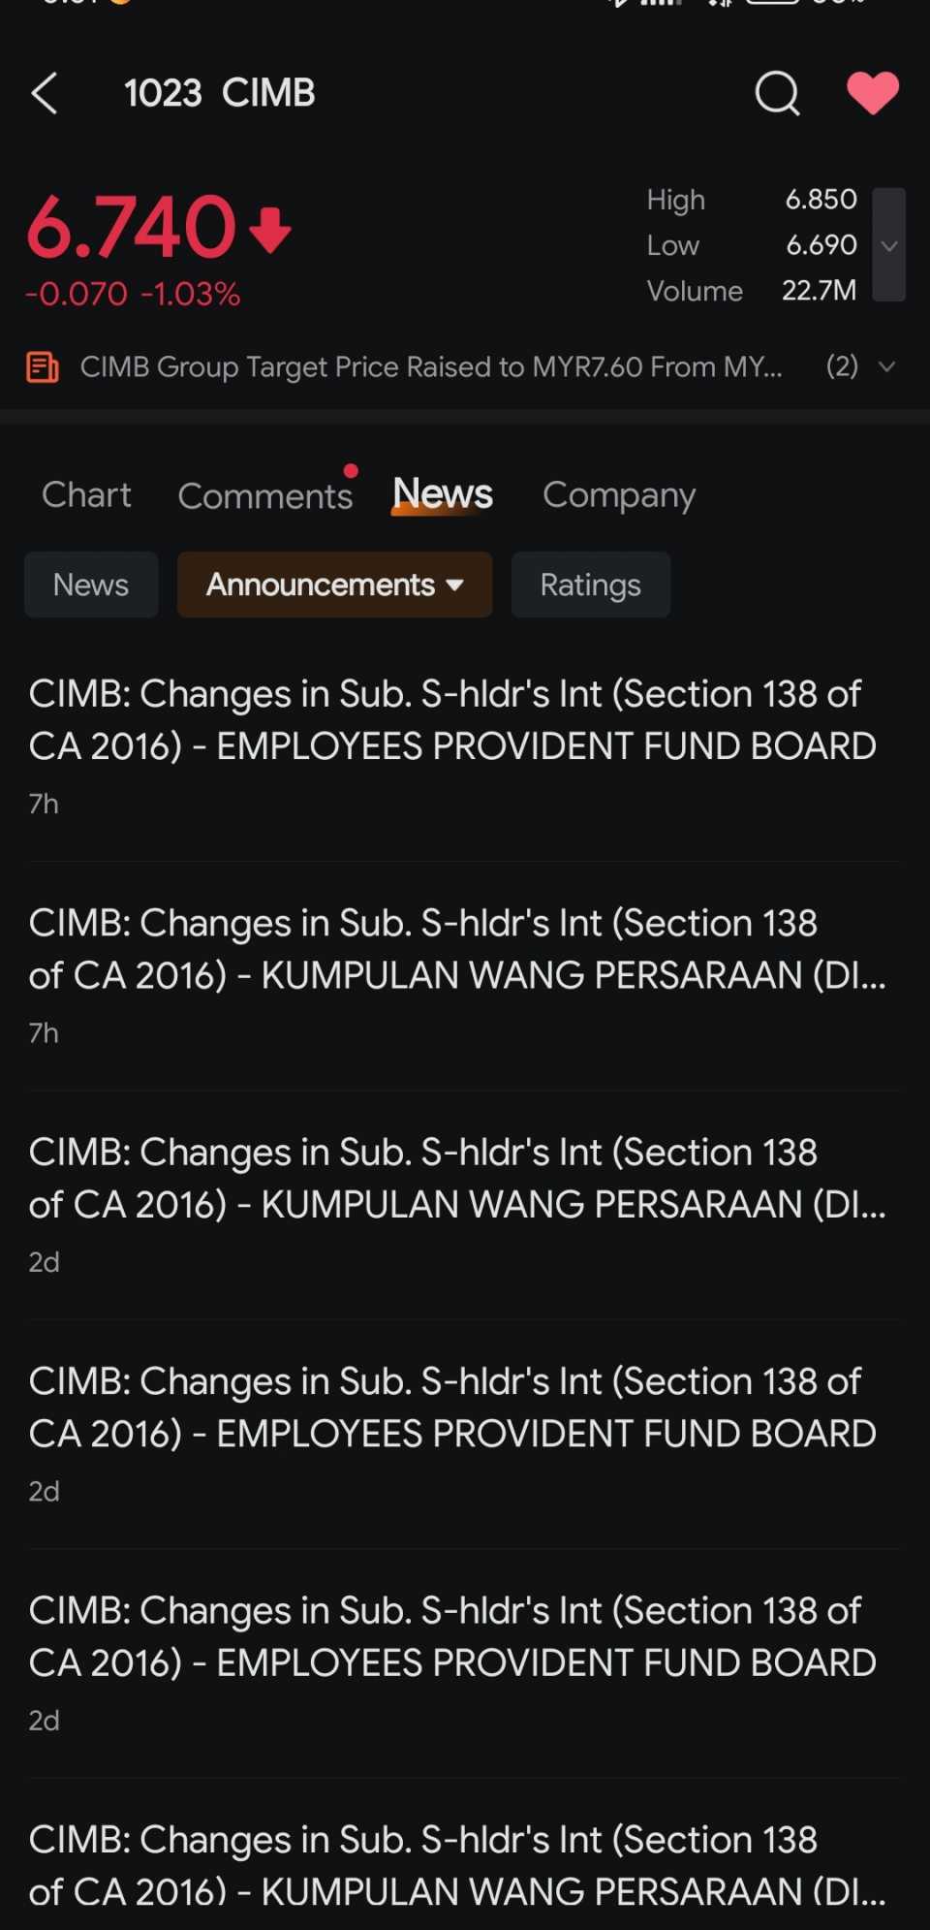Open the Comments tab

pyautogui.click(x=265, y=495)
